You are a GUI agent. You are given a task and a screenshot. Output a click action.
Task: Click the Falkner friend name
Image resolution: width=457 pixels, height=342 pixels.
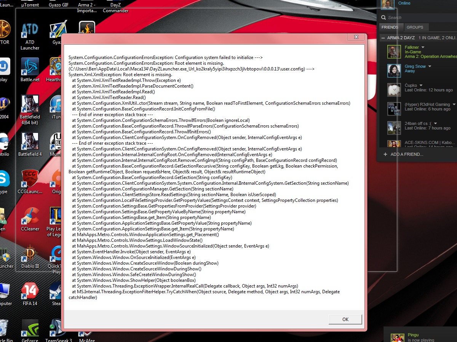click(x=412, y=47)
